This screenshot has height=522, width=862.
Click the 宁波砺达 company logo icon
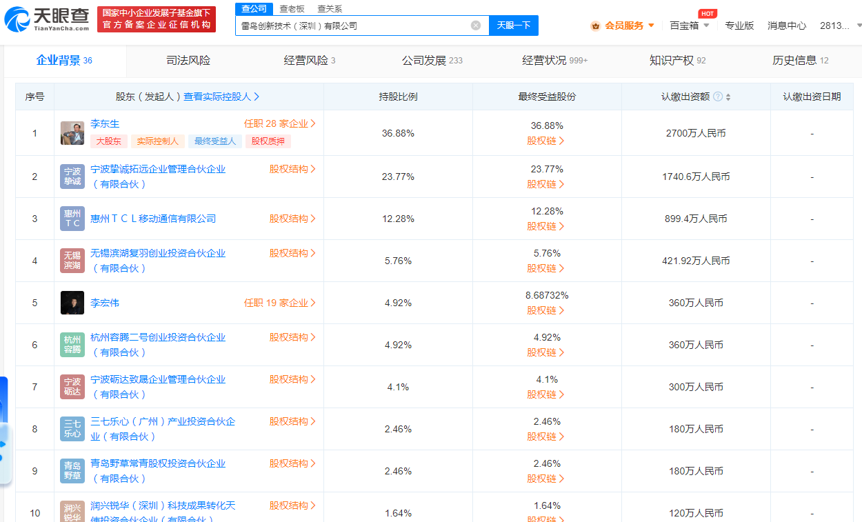coord(72,387)
